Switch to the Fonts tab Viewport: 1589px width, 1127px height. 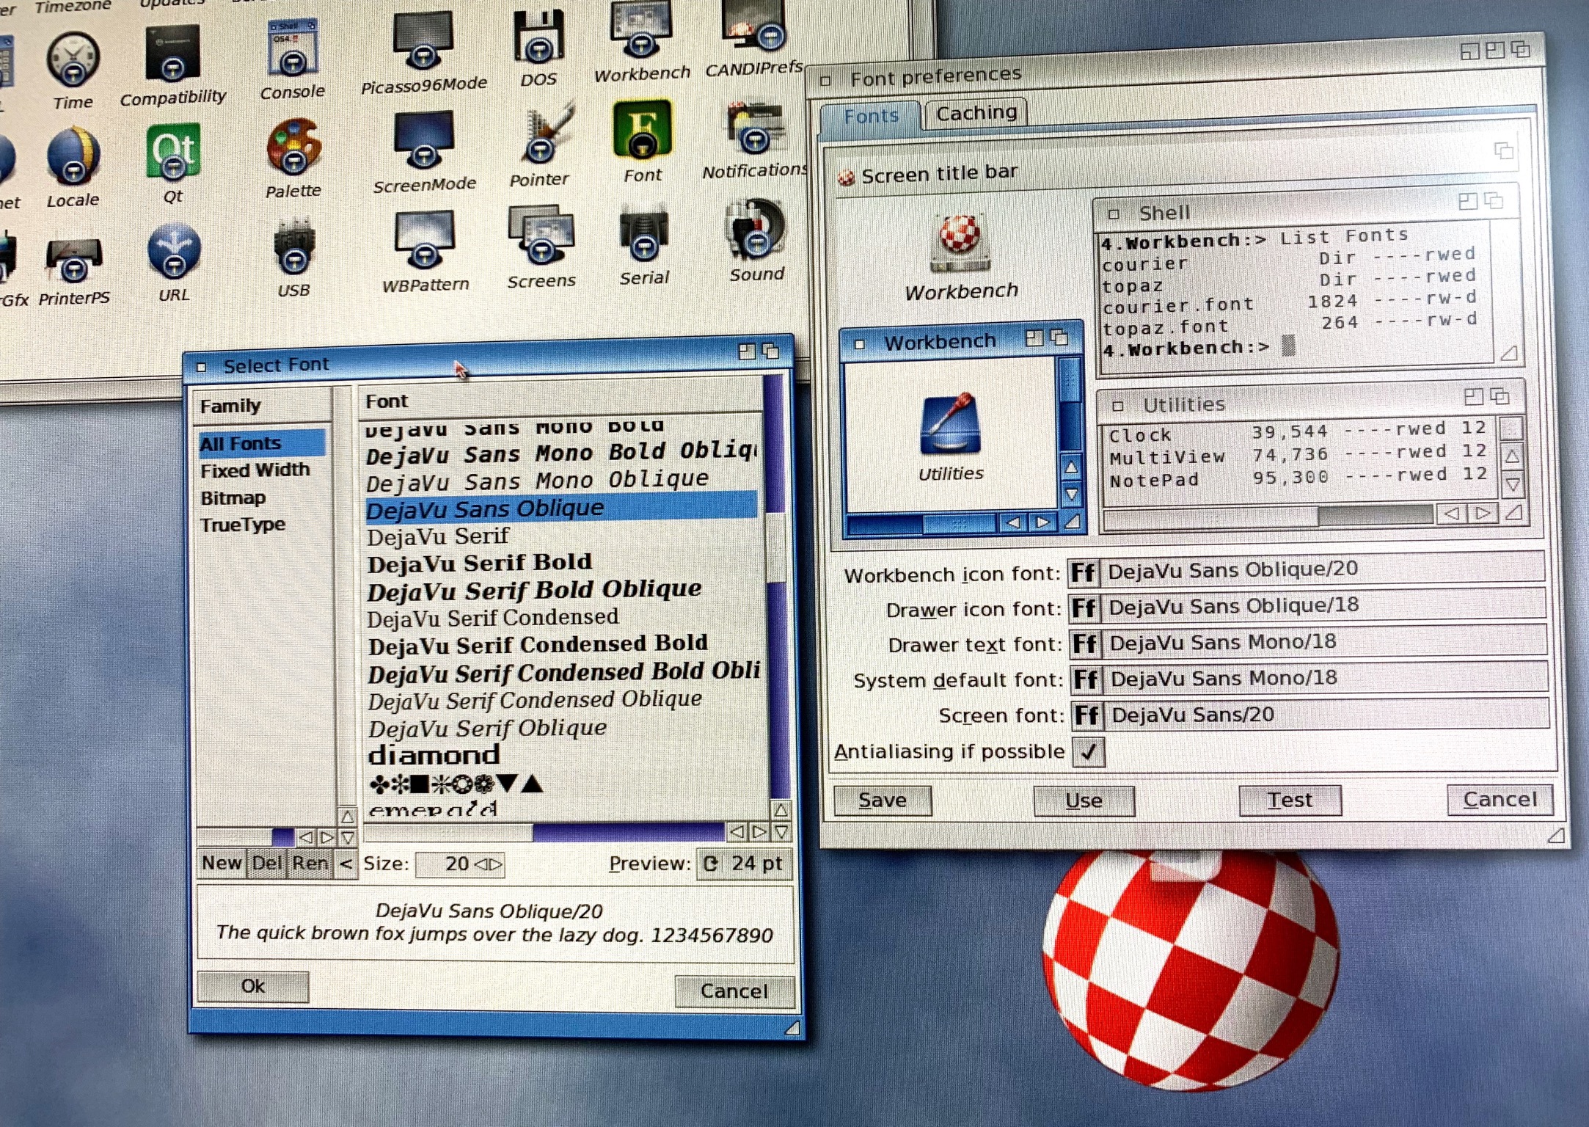click(870, 116)
